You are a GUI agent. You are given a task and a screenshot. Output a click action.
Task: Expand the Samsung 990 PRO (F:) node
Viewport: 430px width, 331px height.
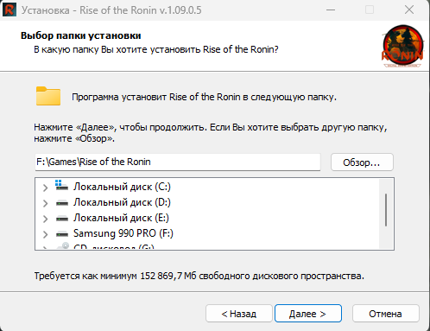[45, 234]
